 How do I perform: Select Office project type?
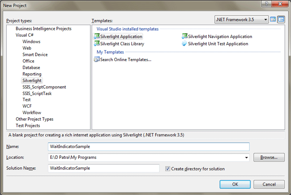(28, 61)
